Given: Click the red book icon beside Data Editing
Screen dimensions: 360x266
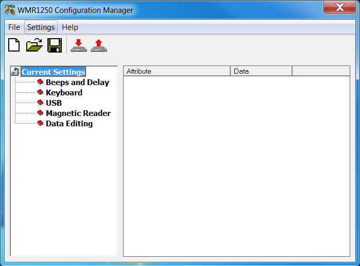Looking at the screenshot, I should point(40,123).
